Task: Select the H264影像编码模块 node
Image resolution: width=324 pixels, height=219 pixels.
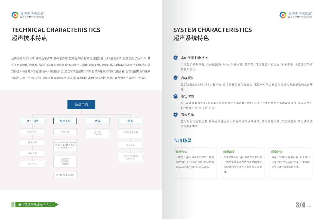Action: pyautogui.click(x=65, y=175)
